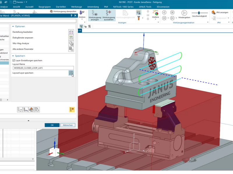Image resolution: width=233 pixels, height=174 pixels.
Task: Click OK button in dialog
Action: [x=52, y=125]
